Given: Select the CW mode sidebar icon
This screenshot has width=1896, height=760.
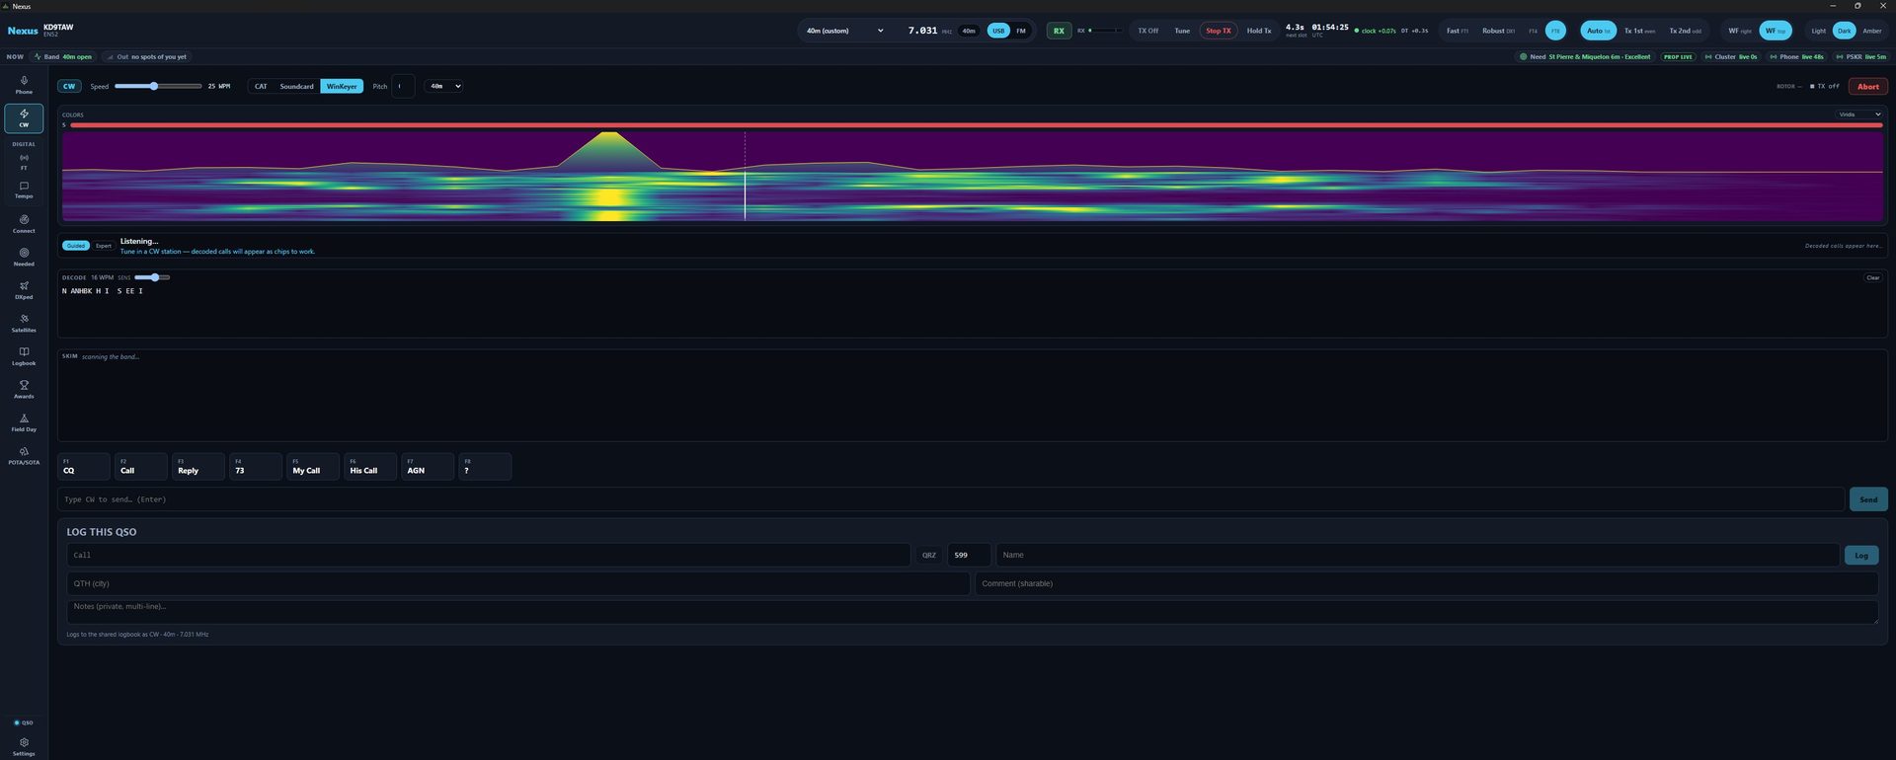Looking at the screenshot, I should coord(24,117).
